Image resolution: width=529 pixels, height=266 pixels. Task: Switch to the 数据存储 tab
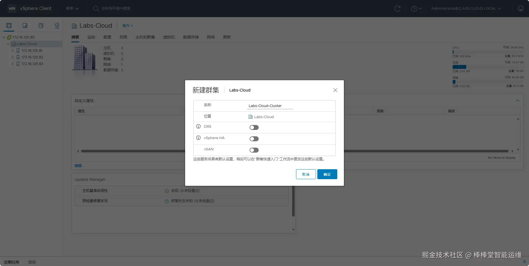pos(191,37)
